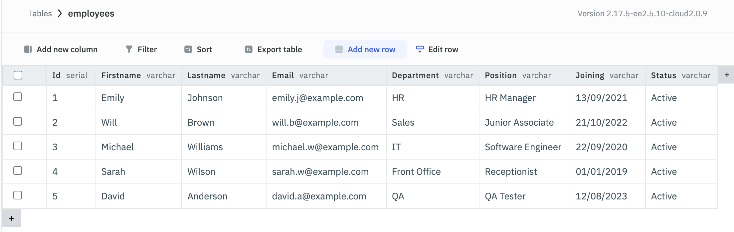
Task: Open the Firstname column header
Action: pos(121,75)
